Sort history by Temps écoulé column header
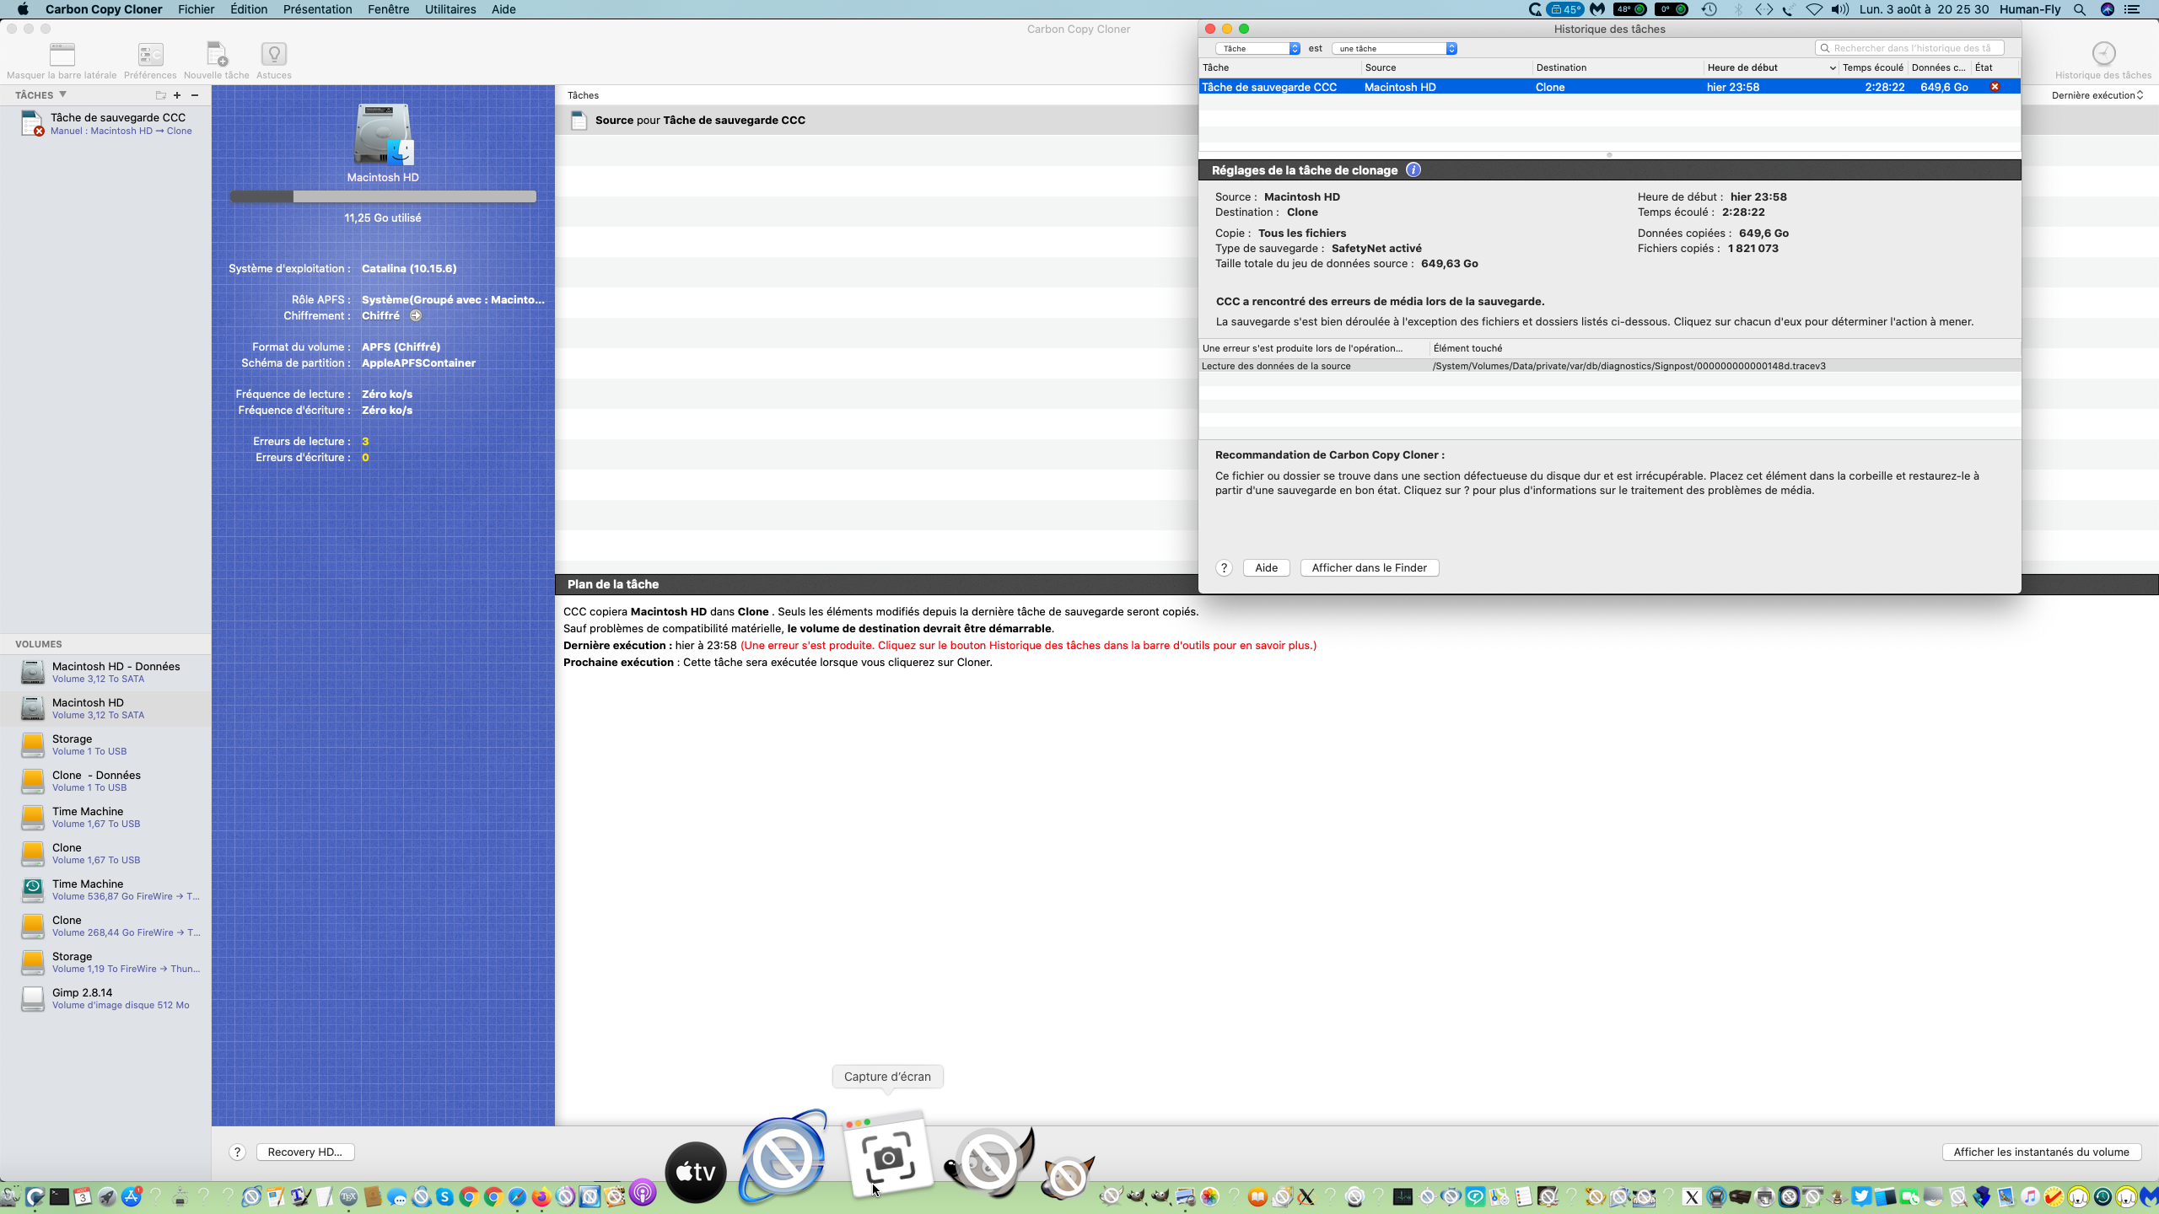Screen dimensions: 2159x1214 [1872, 67]
